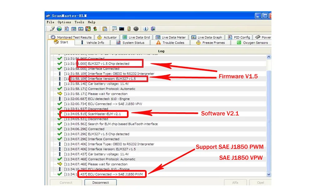Open the Live Data Graph tab
The width and height of the screenshot is (312, 195).
[207, 37]
